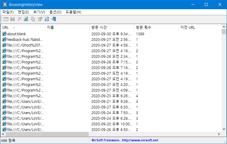
Task: Select the about:blank row
Action: (111, 34)
